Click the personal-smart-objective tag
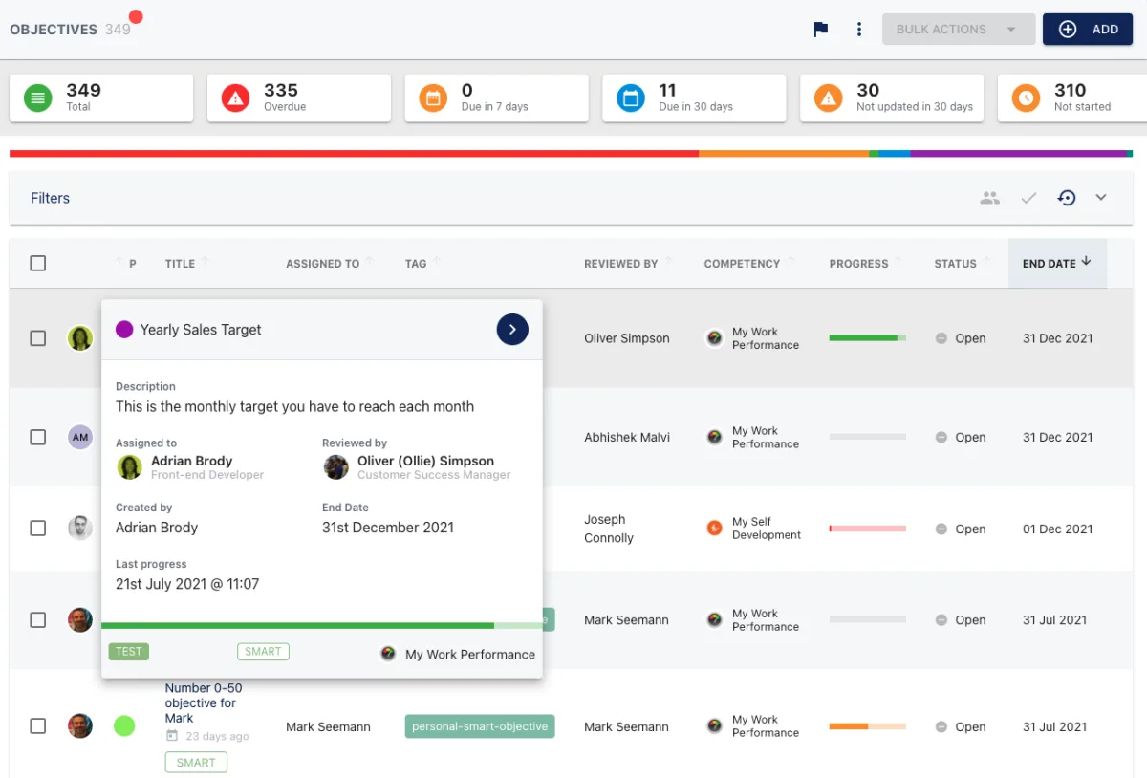Image resolution: width=1147 pixels, height=778 pixels. pos(480,726)
